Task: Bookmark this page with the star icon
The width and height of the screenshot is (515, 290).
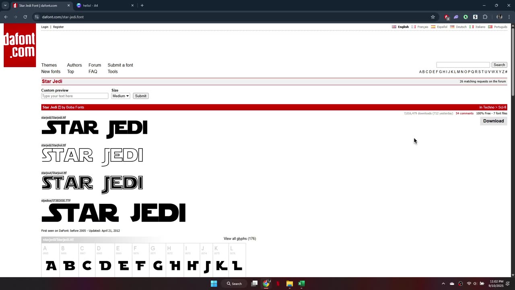Action: tap(433, 17)
